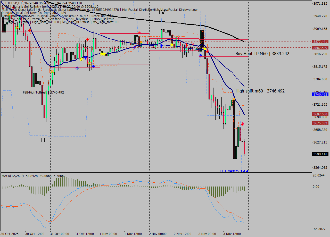The width and height of the screenshot is (330, 237).
Task: Click the red down arrow at the 30 Oct top
Action: 30,30
